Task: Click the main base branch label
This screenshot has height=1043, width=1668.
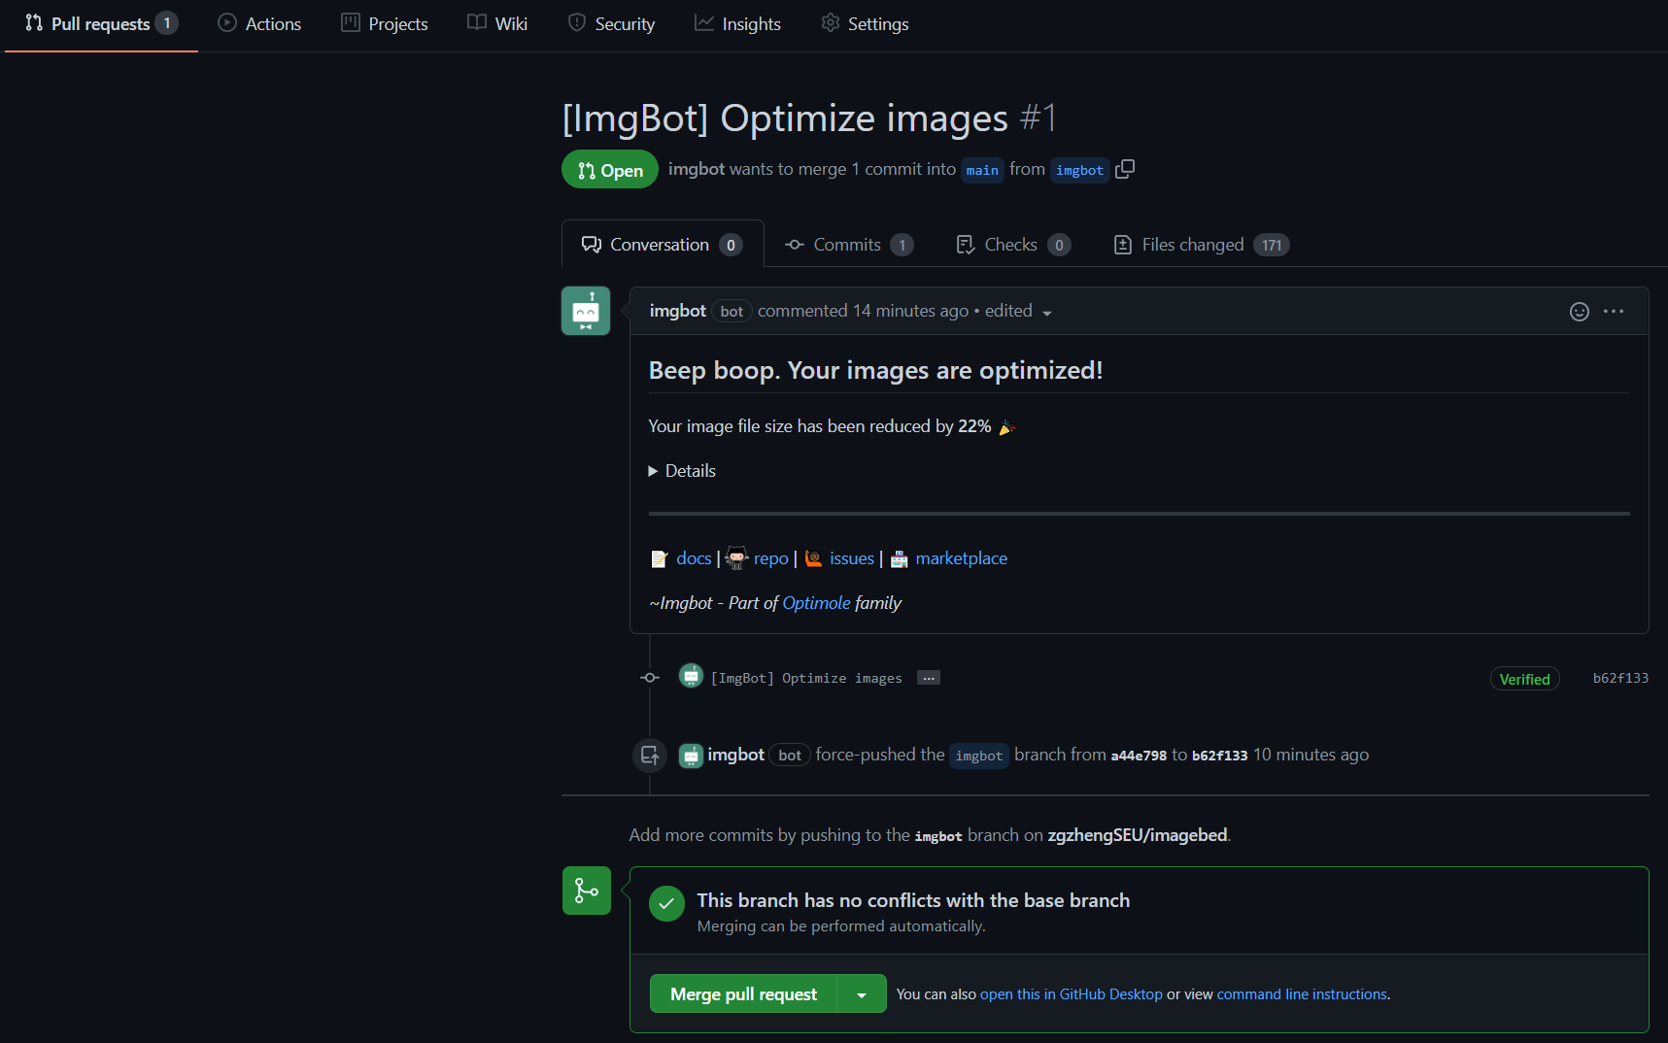Action: (x=982, y=170)
